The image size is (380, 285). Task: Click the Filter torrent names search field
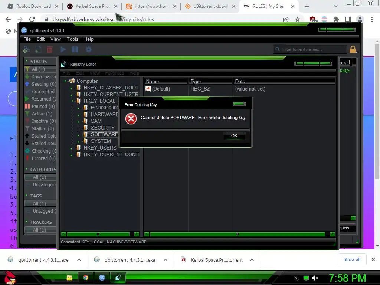point(310,49)
